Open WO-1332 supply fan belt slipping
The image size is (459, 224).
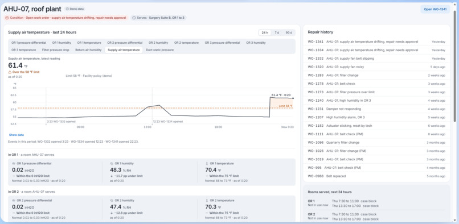pyautogui.click(x=376, y=59)
